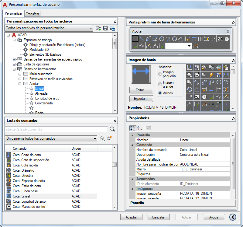Image resolution: width=243 pixels, height=227 pixels.
Task: Choose Ambos radio button
Action: (x=160, y=93)
